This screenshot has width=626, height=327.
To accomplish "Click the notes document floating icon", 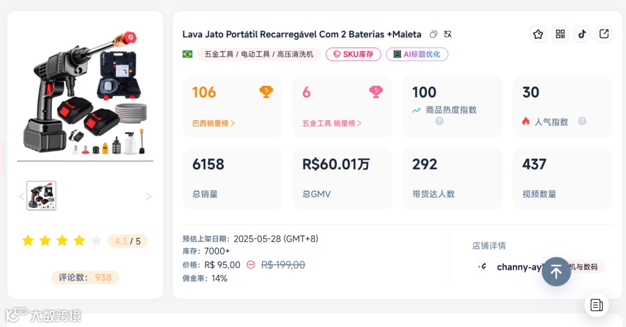I will click(596, 304).
